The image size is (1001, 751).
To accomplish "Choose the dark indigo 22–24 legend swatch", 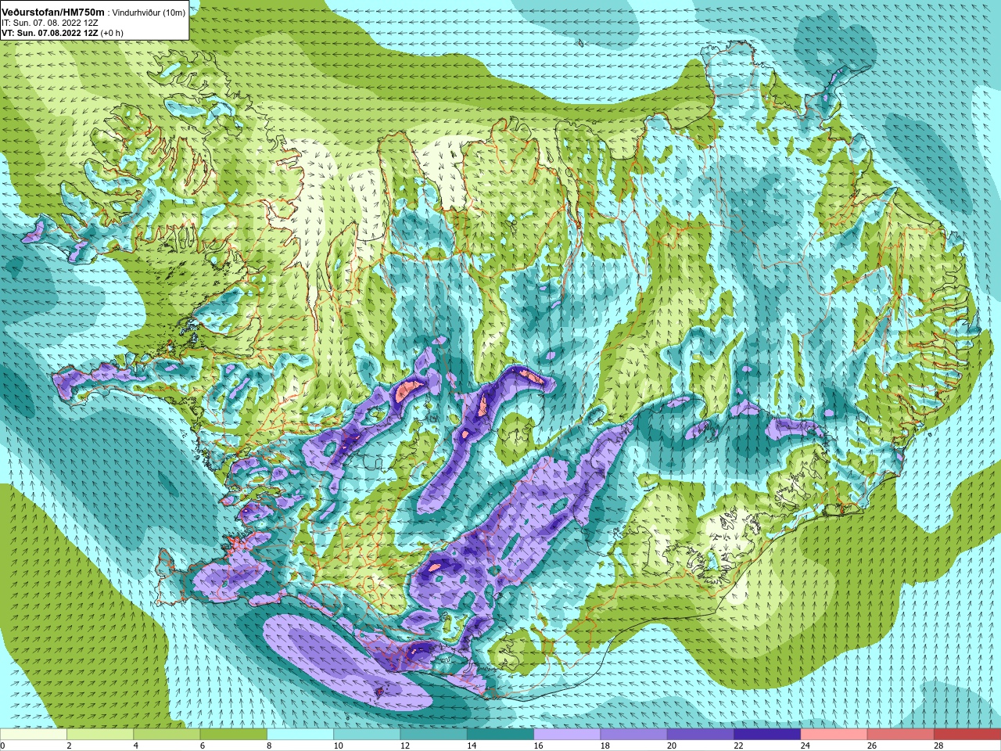I will pyautogui.click(x=767, y=735).
